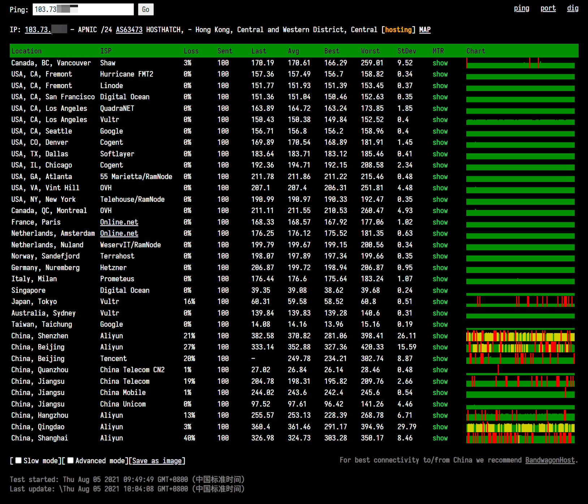Show MTR for Japan Tokyo Vultr
The image size is (588, 504).
click(x=440, y=301)
